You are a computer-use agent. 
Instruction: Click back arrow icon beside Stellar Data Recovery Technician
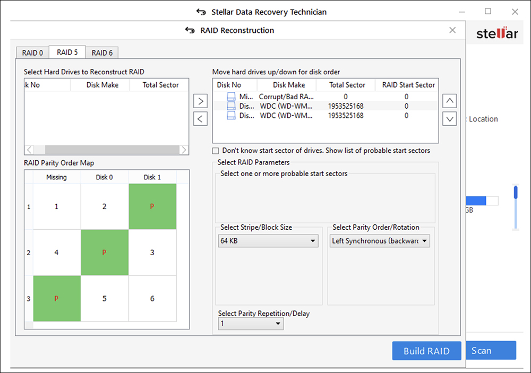[201, 12]
